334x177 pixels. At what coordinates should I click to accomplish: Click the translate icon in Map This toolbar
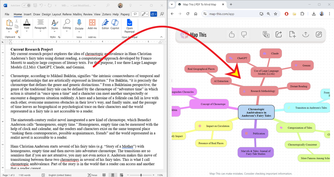pos(266,35)
